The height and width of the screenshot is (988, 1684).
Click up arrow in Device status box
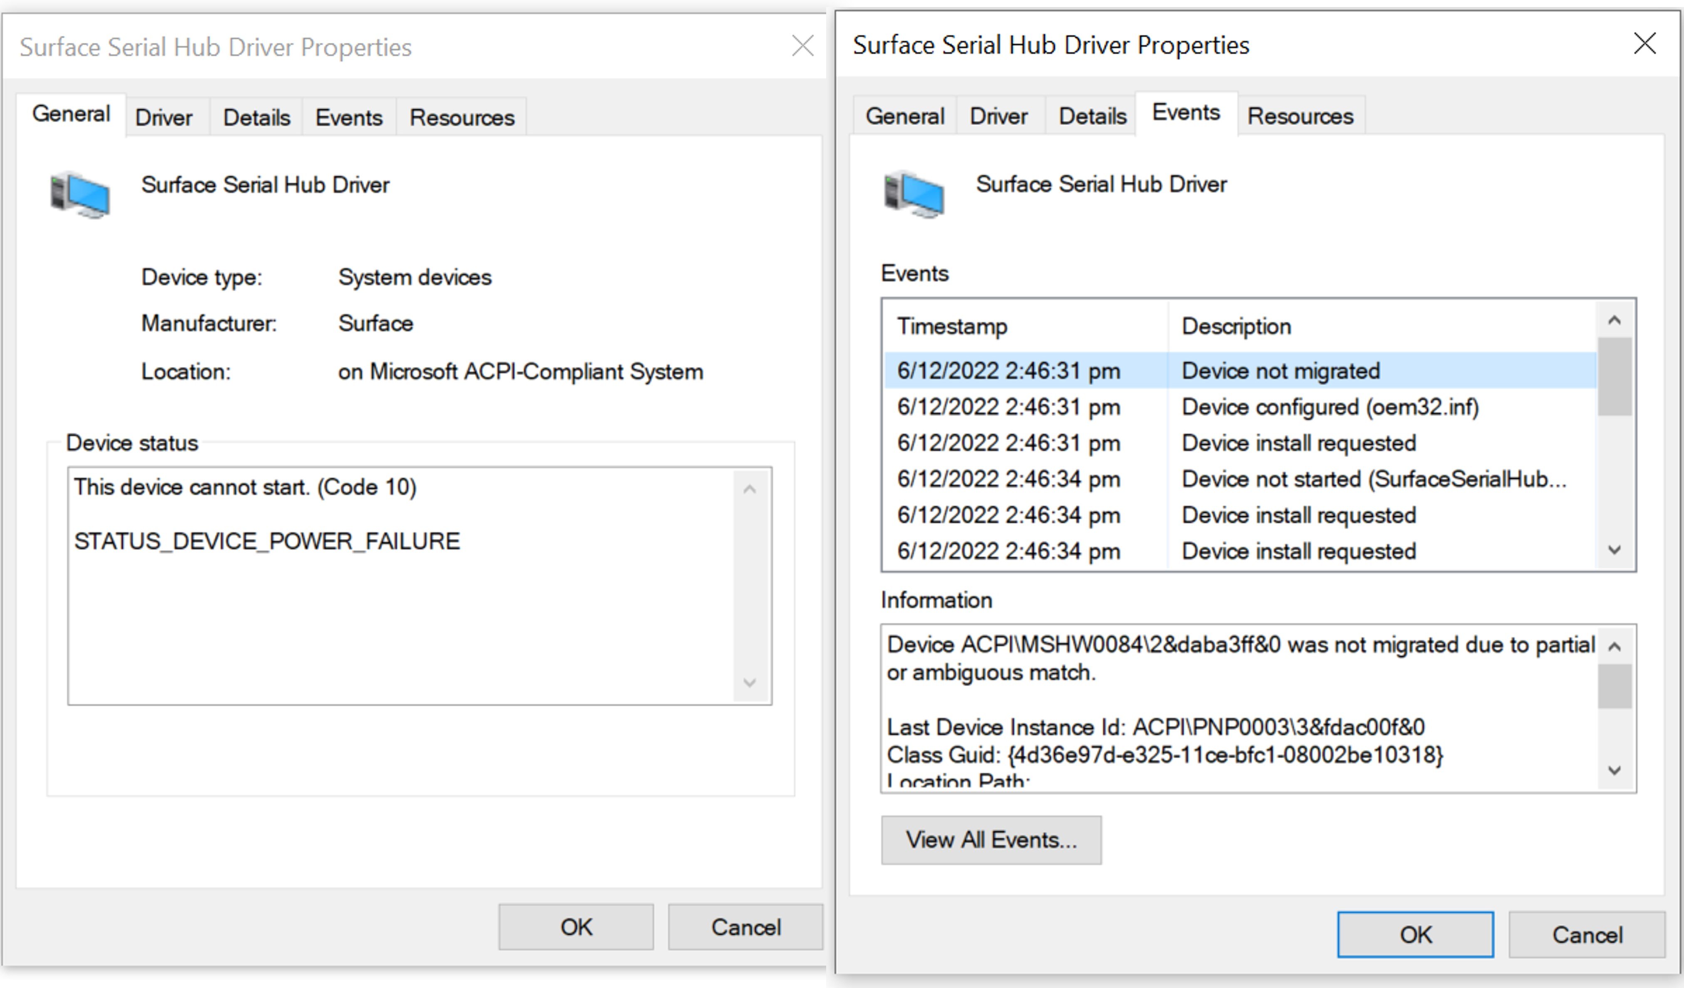pos(750,490)
